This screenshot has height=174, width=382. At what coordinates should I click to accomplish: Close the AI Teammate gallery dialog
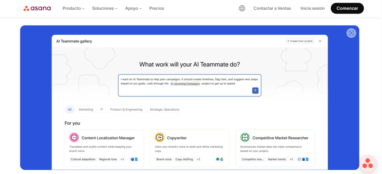pyautogui.click(x=320, y=41)
